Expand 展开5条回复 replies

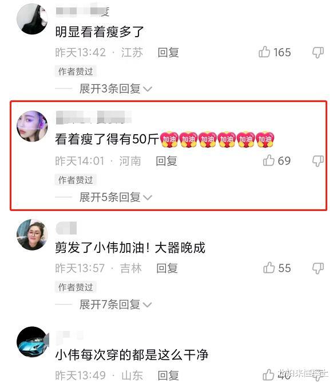(x=116, y=197)
